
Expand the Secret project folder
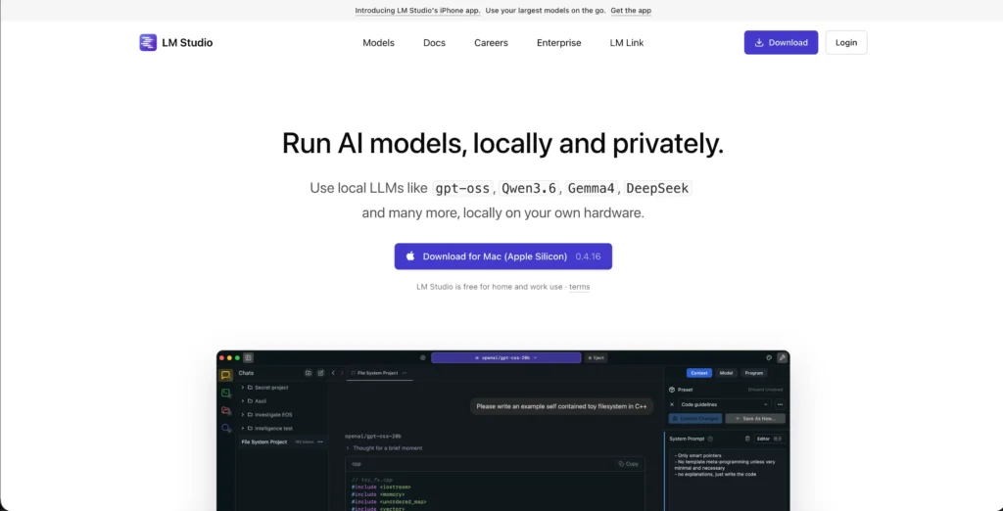pyautogui.click(x=243, y=388)
